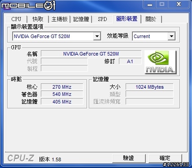The width and height of the screenshot is (192, 168).
Task: Click the memory size value 1024 MBytes
Action: tap(149, 87)
